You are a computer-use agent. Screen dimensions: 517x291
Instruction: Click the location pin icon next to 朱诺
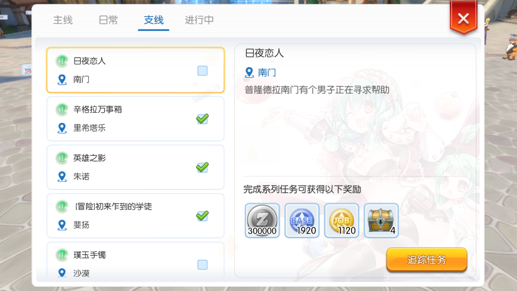(62, 177)
